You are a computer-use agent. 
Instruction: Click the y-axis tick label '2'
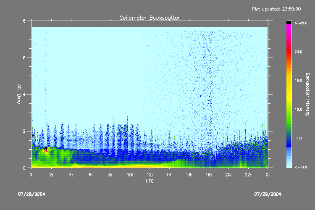(24, 131)
